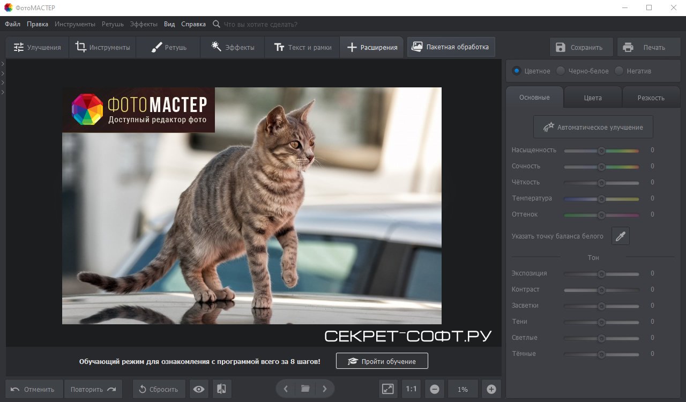Open the Справка menu
Viewport: 686px width, 402px height.
click(193, 24)
